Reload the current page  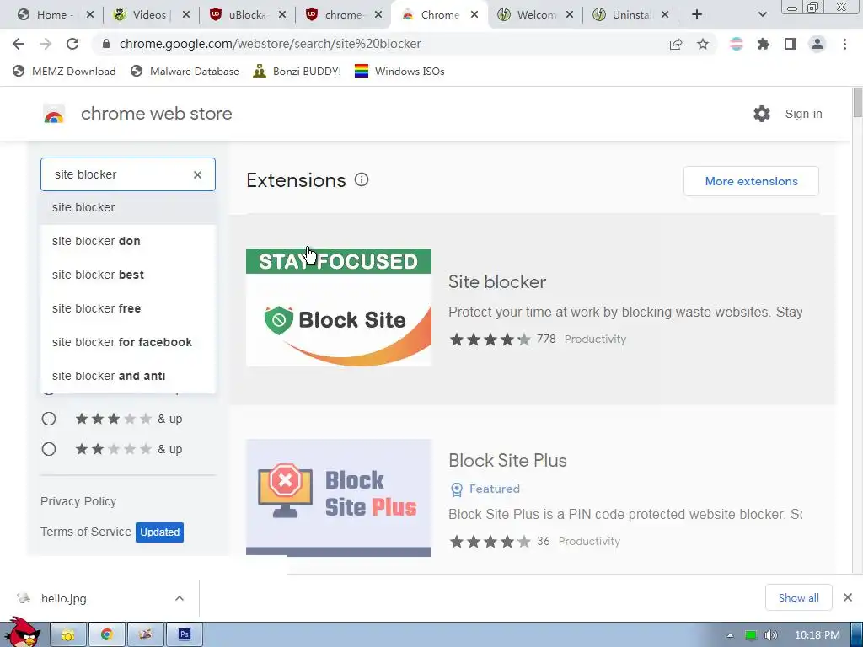coord(72,44)
